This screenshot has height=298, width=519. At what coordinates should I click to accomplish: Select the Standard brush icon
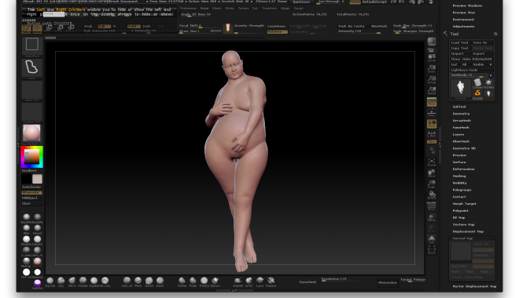tap(83, 282)
